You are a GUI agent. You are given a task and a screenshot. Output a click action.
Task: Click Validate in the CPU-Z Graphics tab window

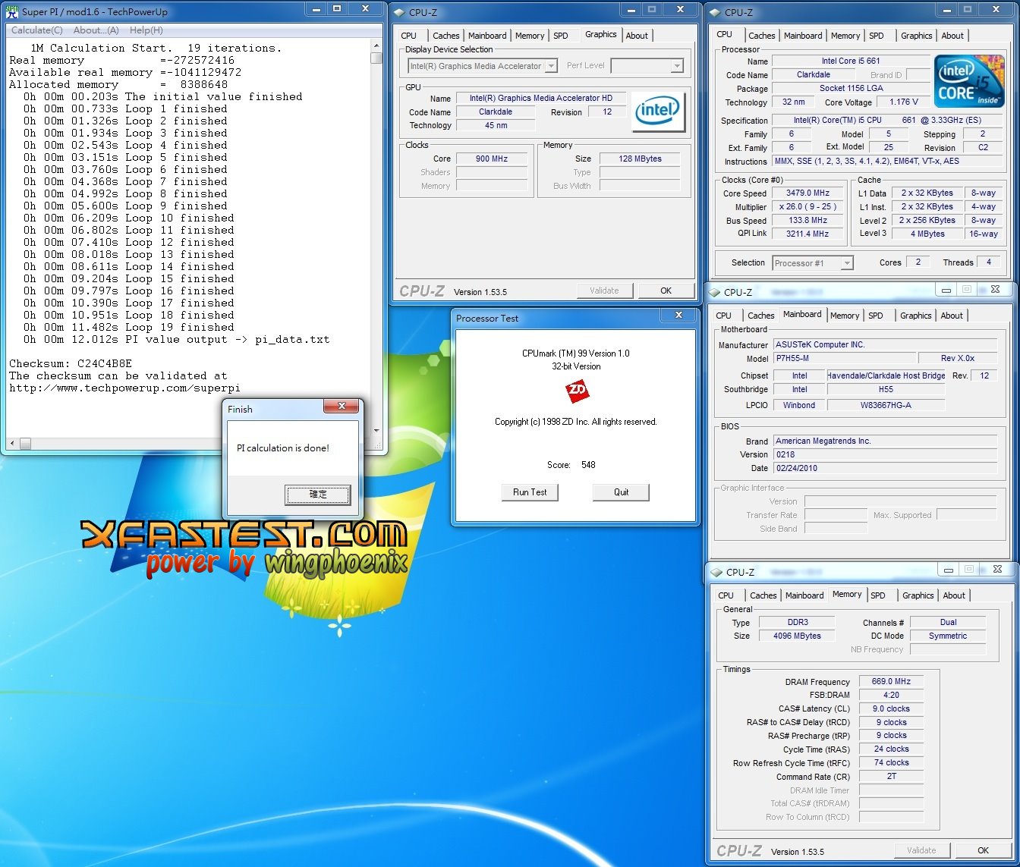[x=604, y=291]
